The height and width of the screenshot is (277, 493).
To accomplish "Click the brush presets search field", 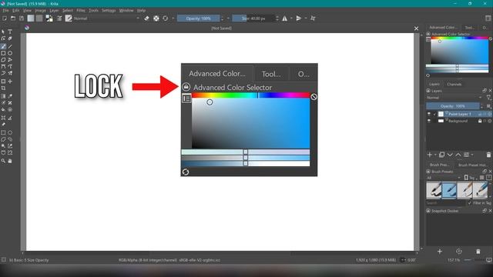I will click(x=446, y=203).
